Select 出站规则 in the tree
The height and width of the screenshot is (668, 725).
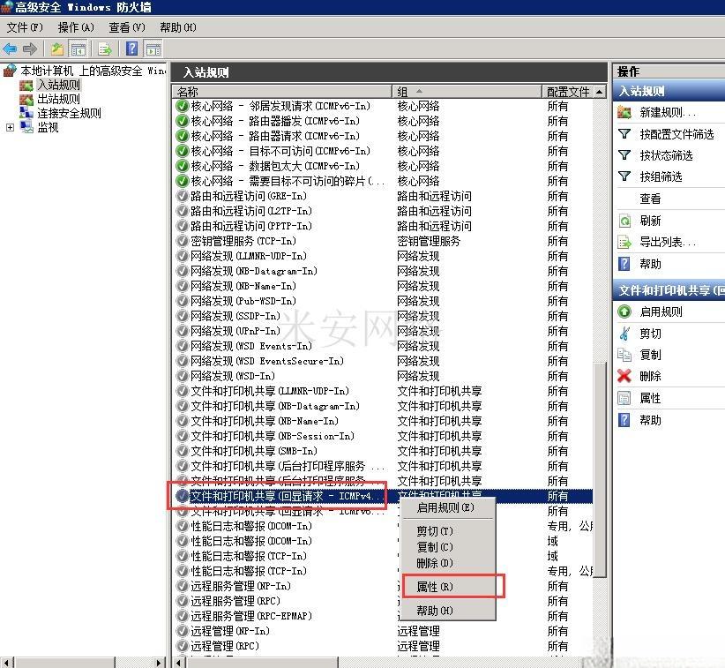[59, 99]
